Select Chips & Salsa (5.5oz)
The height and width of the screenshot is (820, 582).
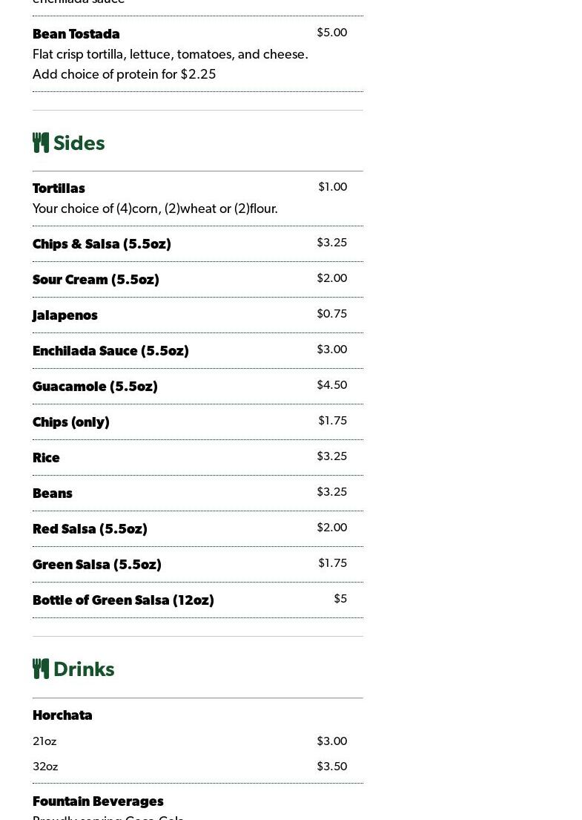point(102,244)
